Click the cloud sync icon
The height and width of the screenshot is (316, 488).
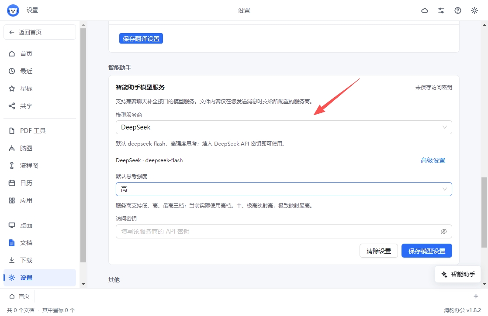425,10
